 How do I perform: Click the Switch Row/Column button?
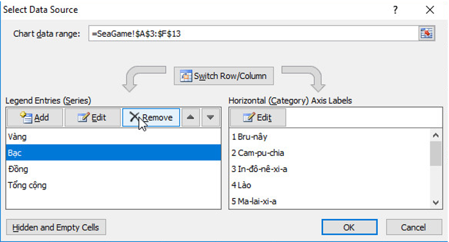click(x=224, y=76)
